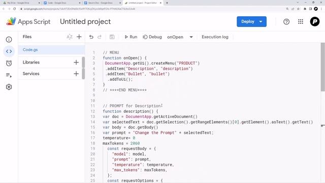Open a new browser tab

tap(167, 3)
